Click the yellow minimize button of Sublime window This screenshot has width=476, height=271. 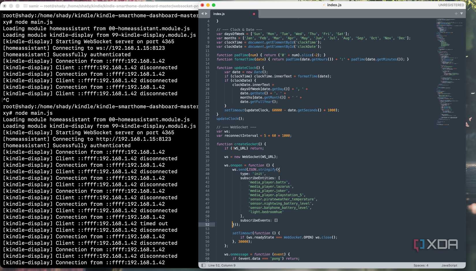coord(208,5)
